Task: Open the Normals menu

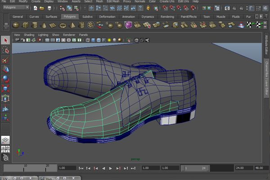Action: [139, 1]
